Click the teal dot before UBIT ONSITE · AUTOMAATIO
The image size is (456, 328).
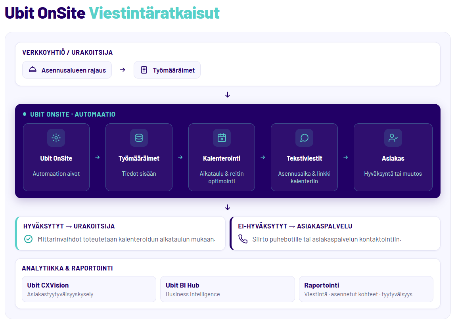click(x=25, y=114)
